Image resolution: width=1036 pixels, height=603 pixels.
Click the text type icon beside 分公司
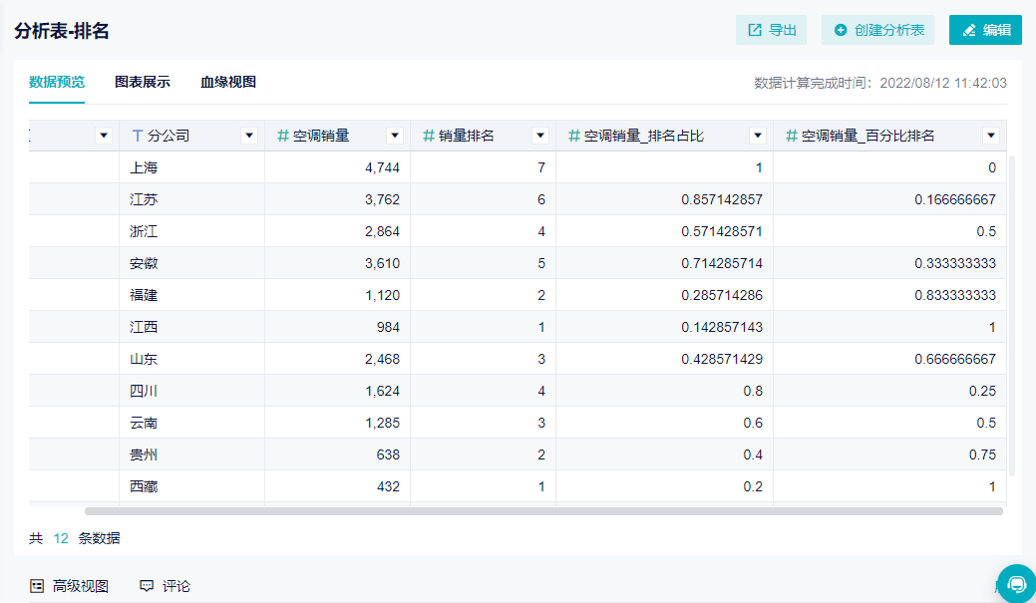(x=138, y=136)
